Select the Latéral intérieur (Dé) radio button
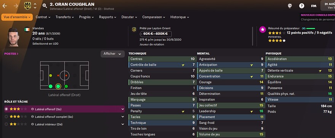The image size is (335, 138). point(6,124)
